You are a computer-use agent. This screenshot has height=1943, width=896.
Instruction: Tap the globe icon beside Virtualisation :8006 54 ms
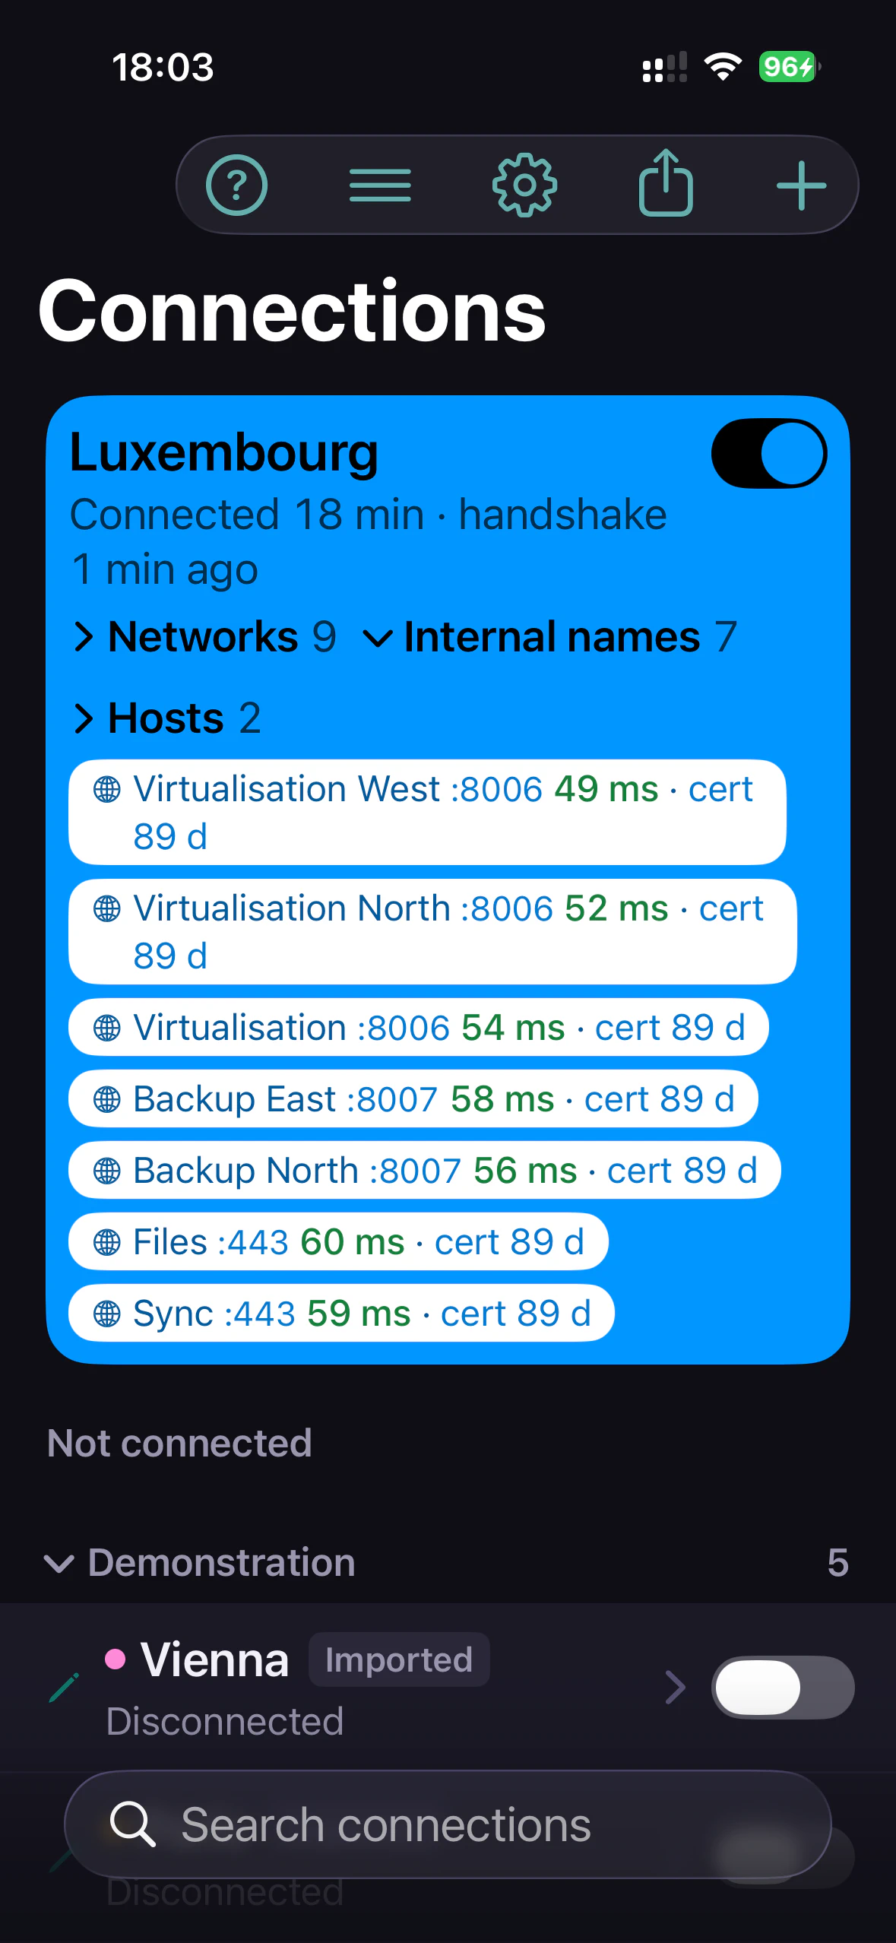point(106,1028)
